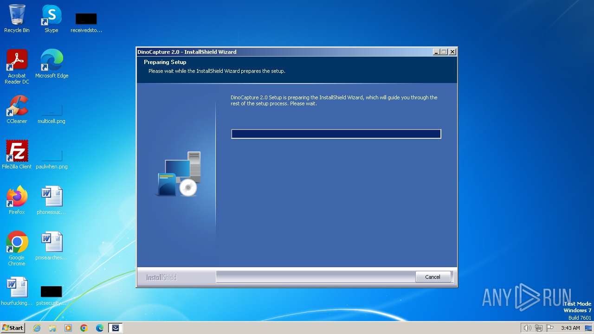Cancel the DinoCapture setup
Image resolution: width=594 pixels, height=334 pixels.
pyautogui.click(x=433, y=277)
